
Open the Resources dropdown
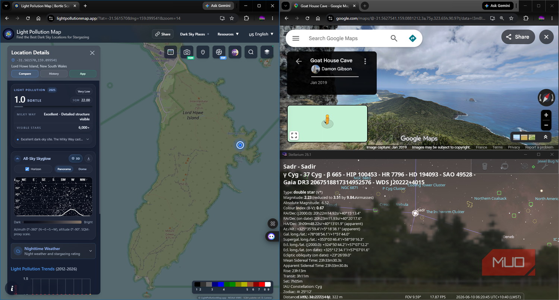tap(228, 34)
